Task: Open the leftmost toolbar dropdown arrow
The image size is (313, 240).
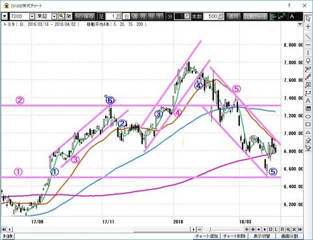Action: coord(5,16)
